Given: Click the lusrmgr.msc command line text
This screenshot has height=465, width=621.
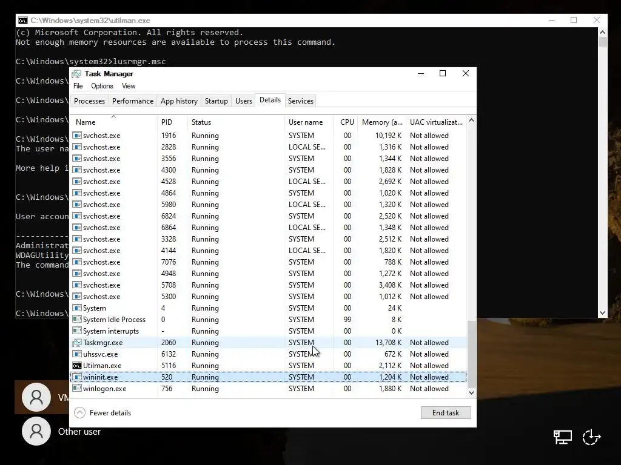Looking at the screenshot, I should pyautogui.click(x=139, y=62).
